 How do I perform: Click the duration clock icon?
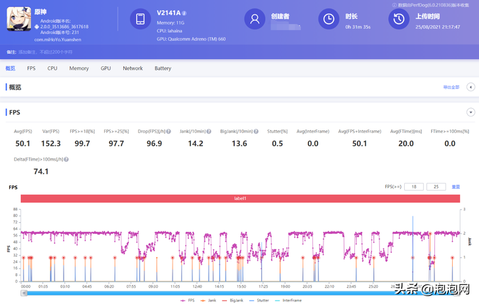click(329, 19)
